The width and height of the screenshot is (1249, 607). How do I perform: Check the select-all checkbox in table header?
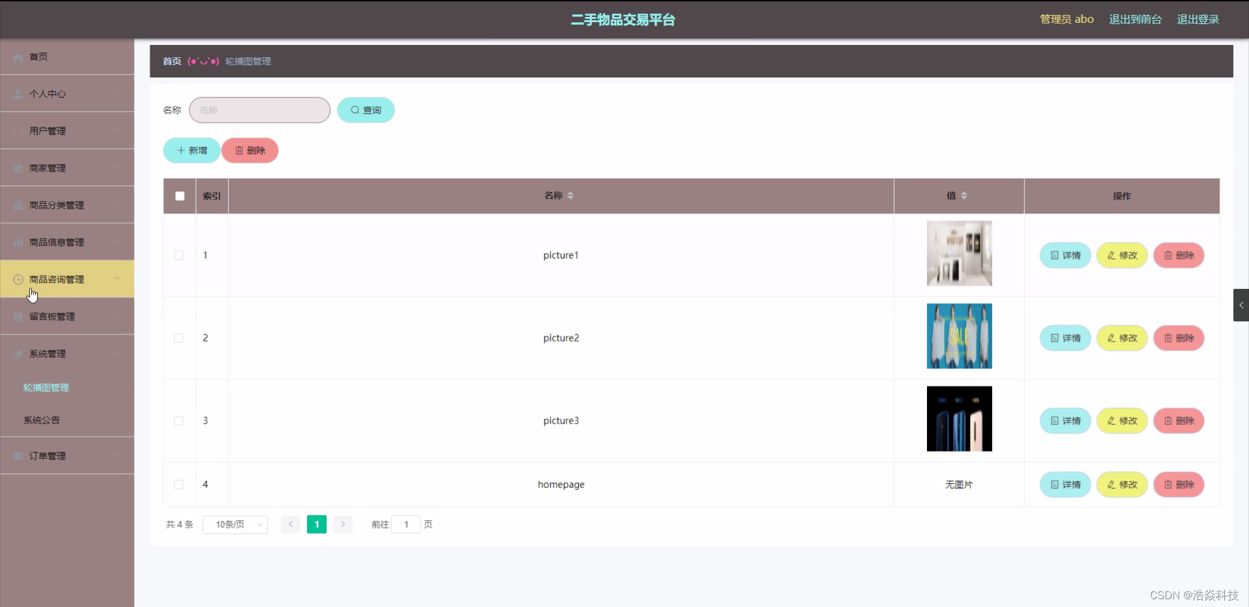[x=179, y=196]
